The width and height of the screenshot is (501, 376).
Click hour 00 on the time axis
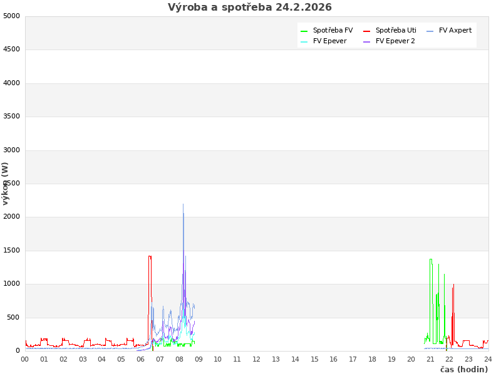(25, 359)
